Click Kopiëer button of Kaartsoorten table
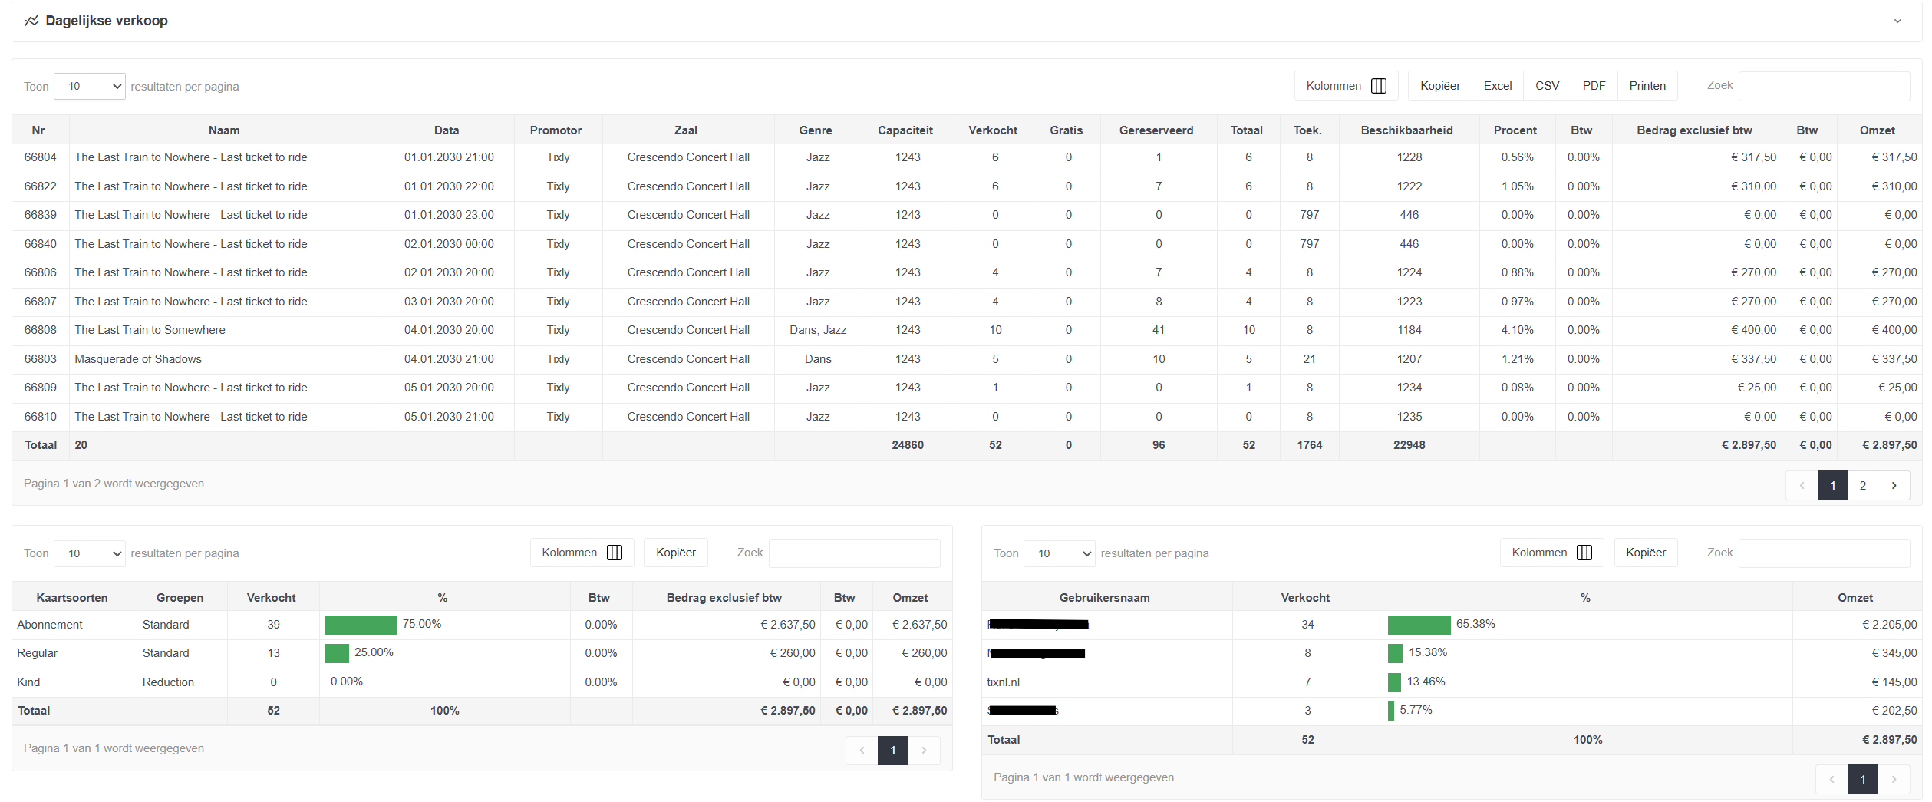 [675, 553]
